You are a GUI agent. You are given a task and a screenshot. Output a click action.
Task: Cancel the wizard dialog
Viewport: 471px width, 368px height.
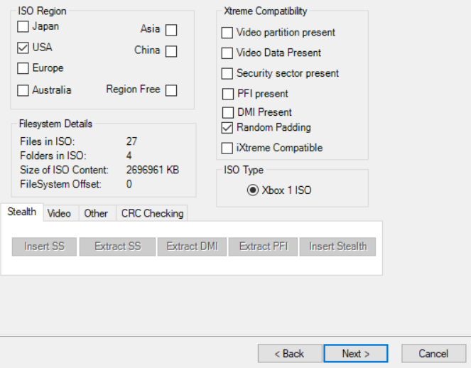tap(434, 354)
